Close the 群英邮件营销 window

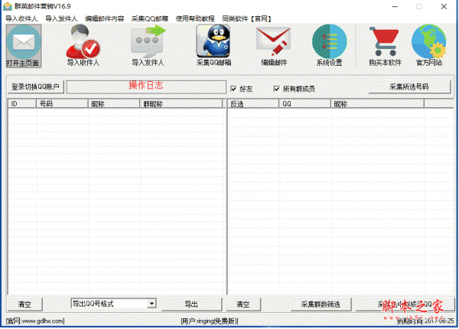[x=444, y=6]
